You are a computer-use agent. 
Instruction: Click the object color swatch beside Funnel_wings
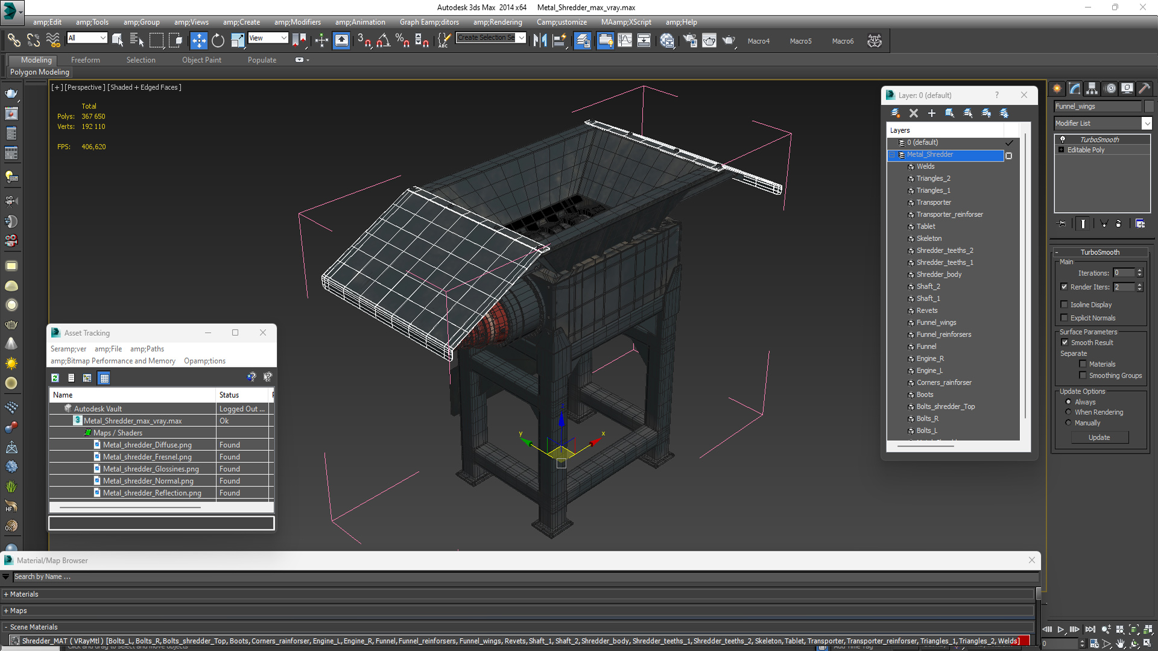point(1149,106)
